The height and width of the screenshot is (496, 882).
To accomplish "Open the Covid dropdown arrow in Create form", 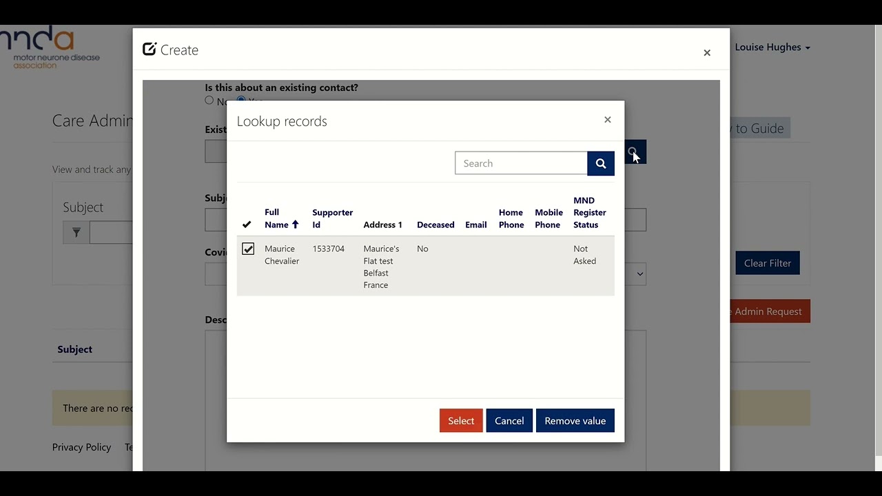I will 639,274.
